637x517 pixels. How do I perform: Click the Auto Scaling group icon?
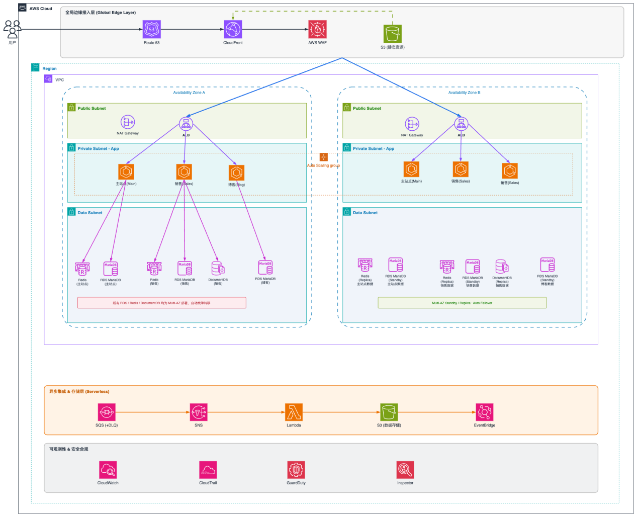(x=323, y=157)
